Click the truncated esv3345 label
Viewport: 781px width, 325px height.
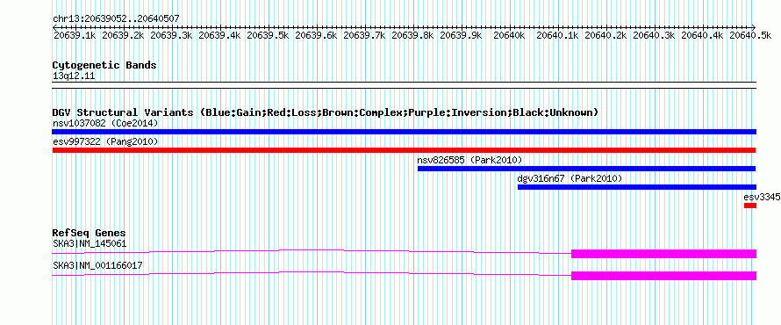pos(762,197)
